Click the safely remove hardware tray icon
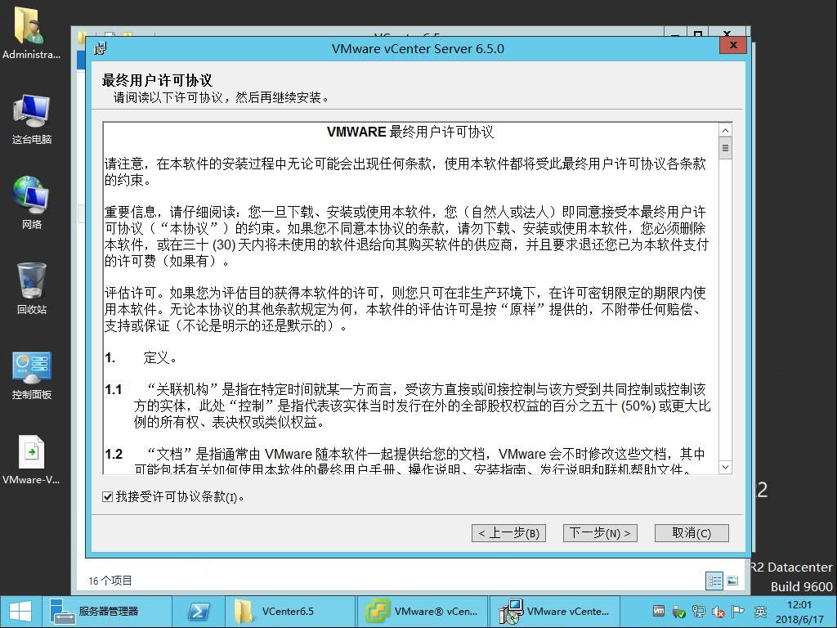This screenshot has width=837, height=628. 678,611
